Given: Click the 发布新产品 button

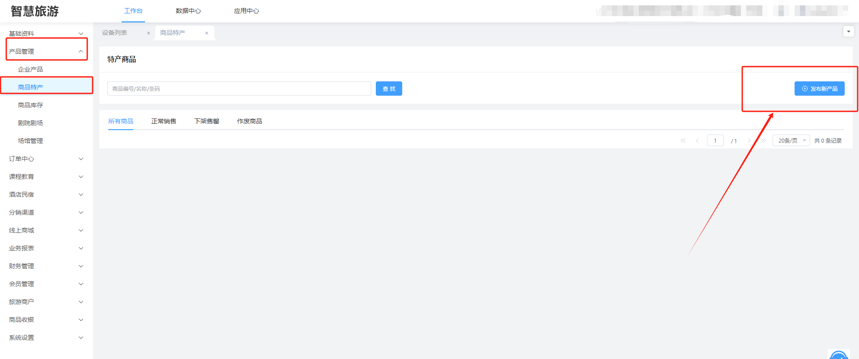Looking at the screenshot, I should 819,89.
